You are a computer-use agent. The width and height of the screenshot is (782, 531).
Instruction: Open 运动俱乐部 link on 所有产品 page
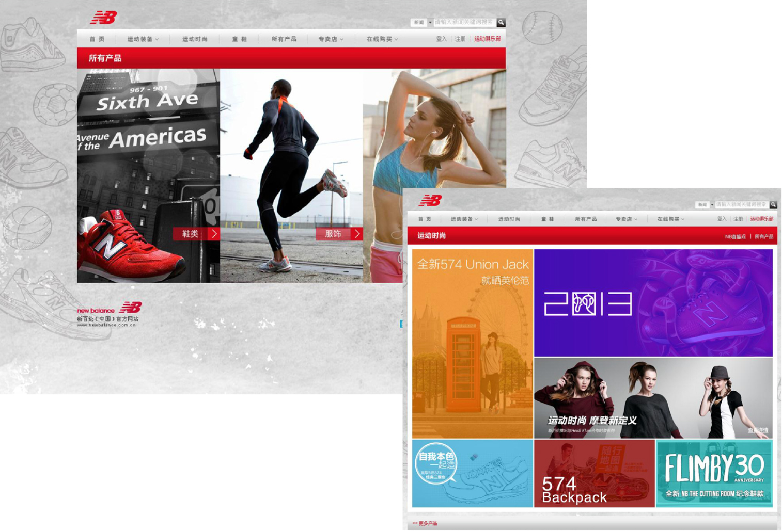(x=488, y=39)
